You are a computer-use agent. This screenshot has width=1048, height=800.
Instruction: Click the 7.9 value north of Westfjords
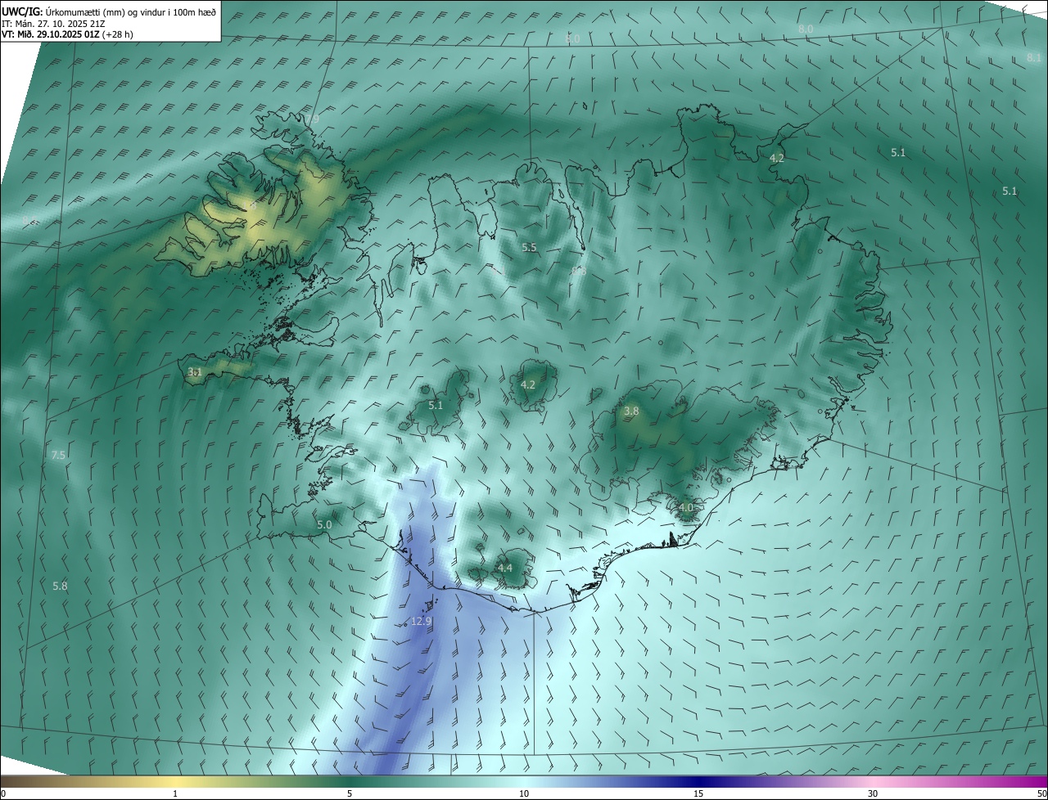coord(313,119)
